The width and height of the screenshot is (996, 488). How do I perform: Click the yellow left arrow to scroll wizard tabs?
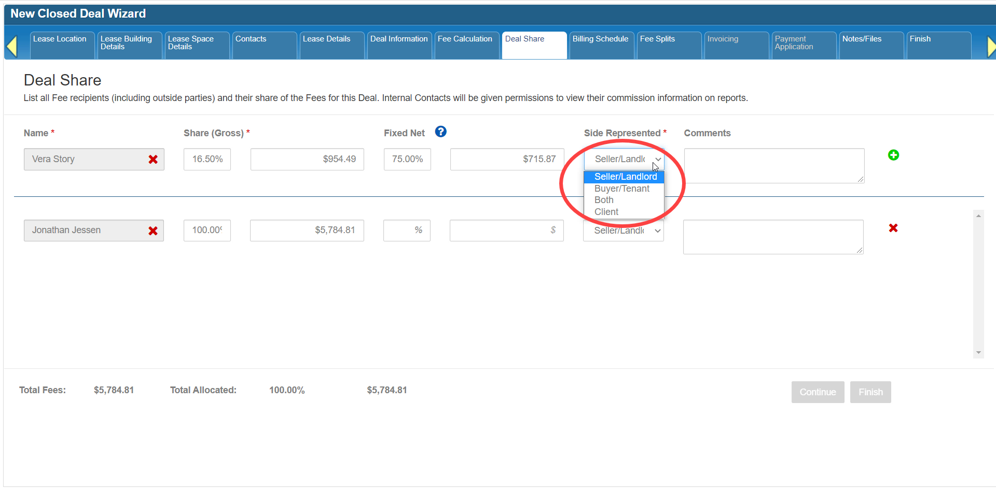coord(12,47)
